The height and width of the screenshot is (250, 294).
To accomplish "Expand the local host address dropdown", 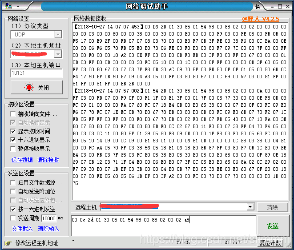I will [x=58, y=54].
